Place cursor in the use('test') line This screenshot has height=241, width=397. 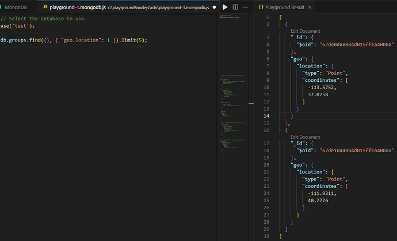pyautogui.click(x=17, y=26)
